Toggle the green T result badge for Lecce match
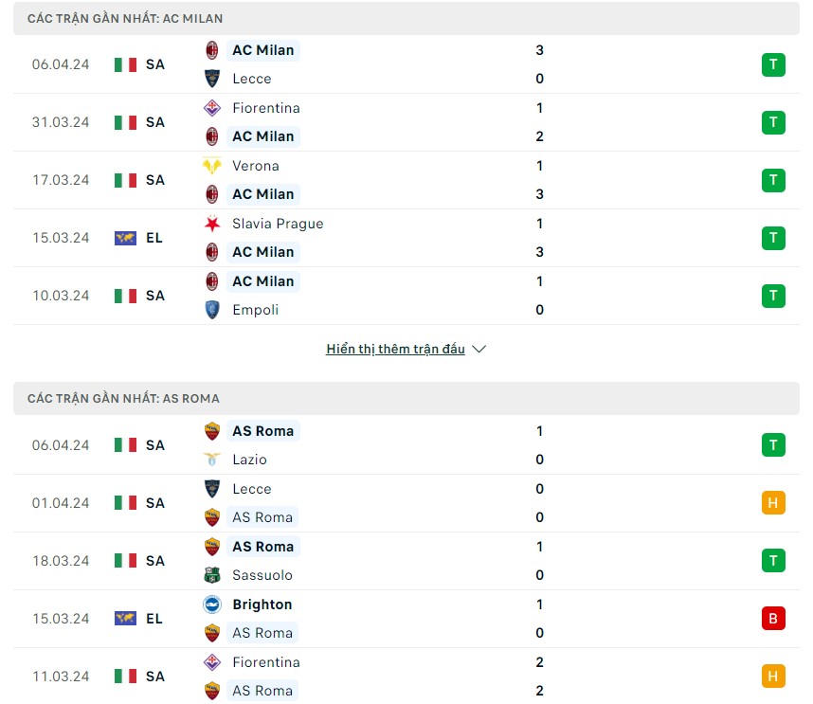Image resolution: width=813 pixels, height=704 pixels. tap(773, 64)
